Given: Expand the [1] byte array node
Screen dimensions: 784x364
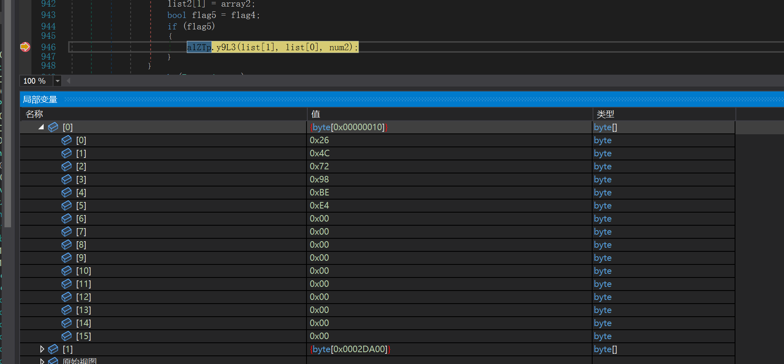Looking at the screenshot, I should click(x=42, y=349).
